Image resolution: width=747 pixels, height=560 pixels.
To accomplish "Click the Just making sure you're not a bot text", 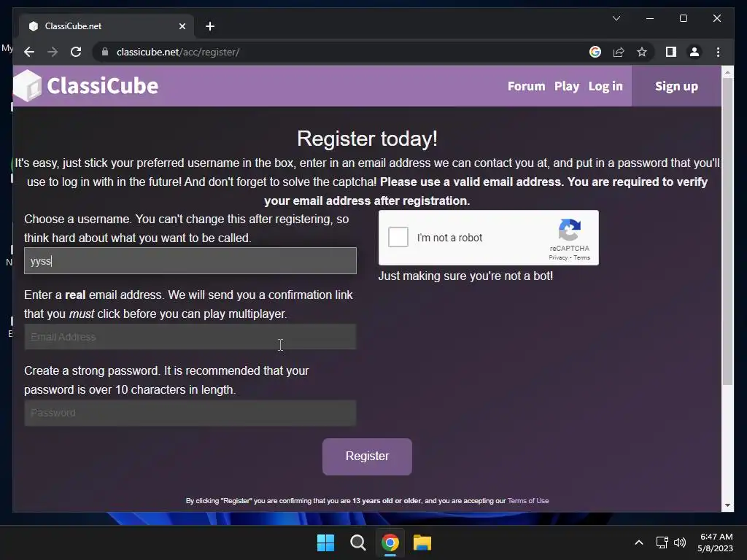I will tap(465, 276).
